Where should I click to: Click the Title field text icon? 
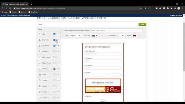coord(40,34)
